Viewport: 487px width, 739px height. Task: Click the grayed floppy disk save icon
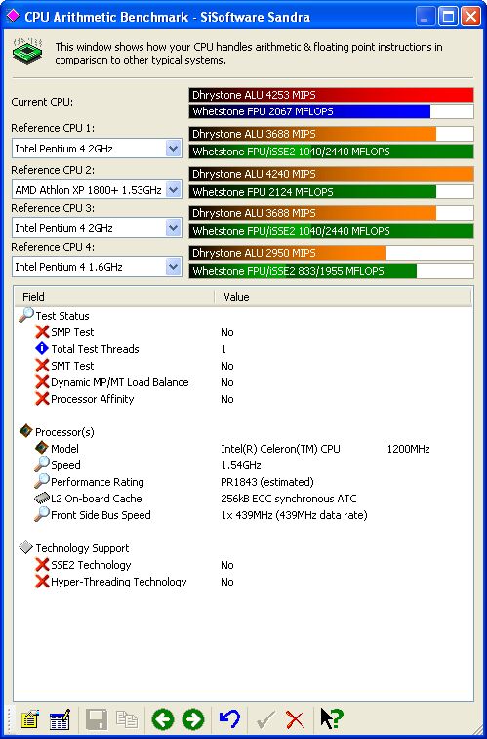pos(97,719)
